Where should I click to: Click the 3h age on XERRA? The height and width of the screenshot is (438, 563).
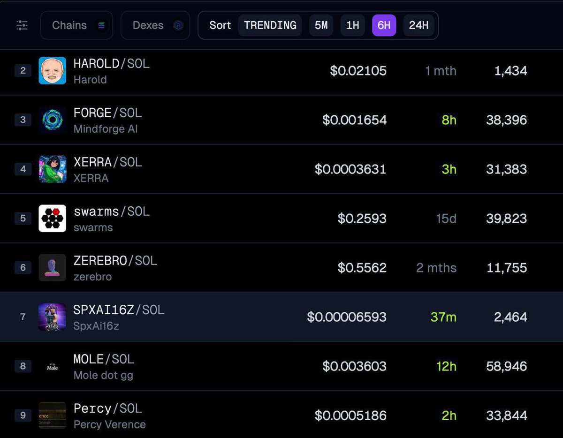pos(449,169)
